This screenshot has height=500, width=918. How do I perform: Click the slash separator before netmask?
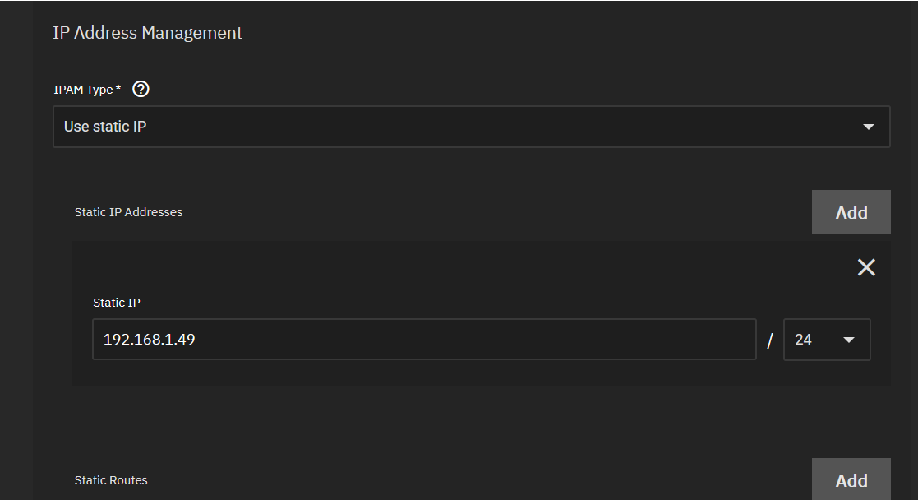point(770,340)
